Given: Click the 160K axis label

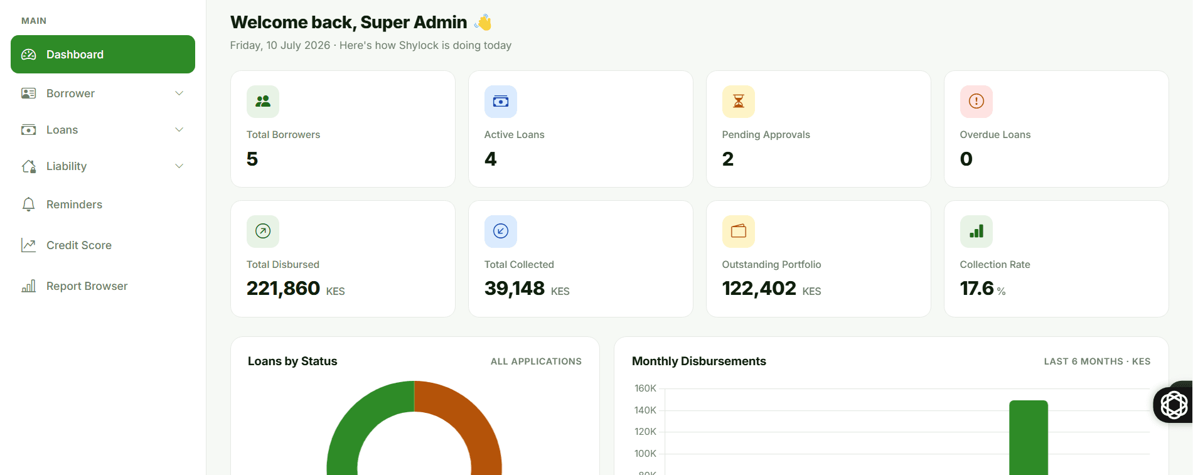Looking at the screenshot, I should (x=645, y=388).
